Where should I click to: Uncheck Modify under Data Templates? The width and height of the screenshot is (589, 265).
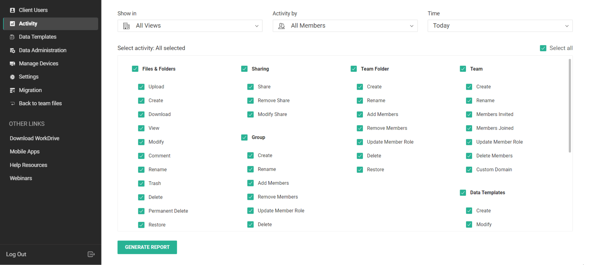(469, 224)
